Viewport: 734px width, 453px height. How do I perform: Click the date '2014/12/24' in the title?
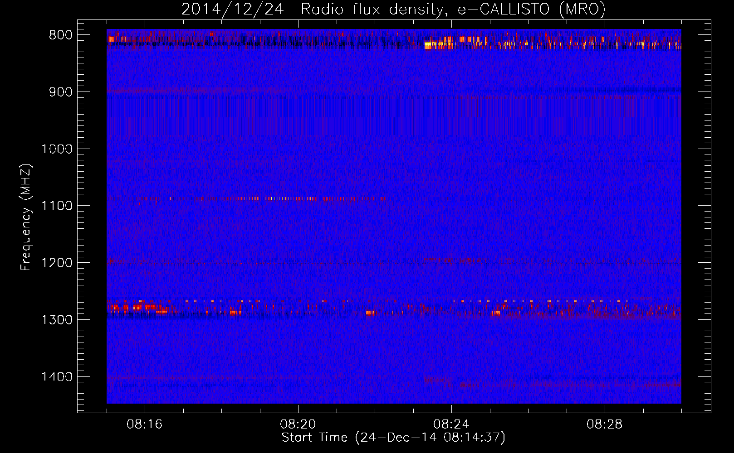pos(233,10)
